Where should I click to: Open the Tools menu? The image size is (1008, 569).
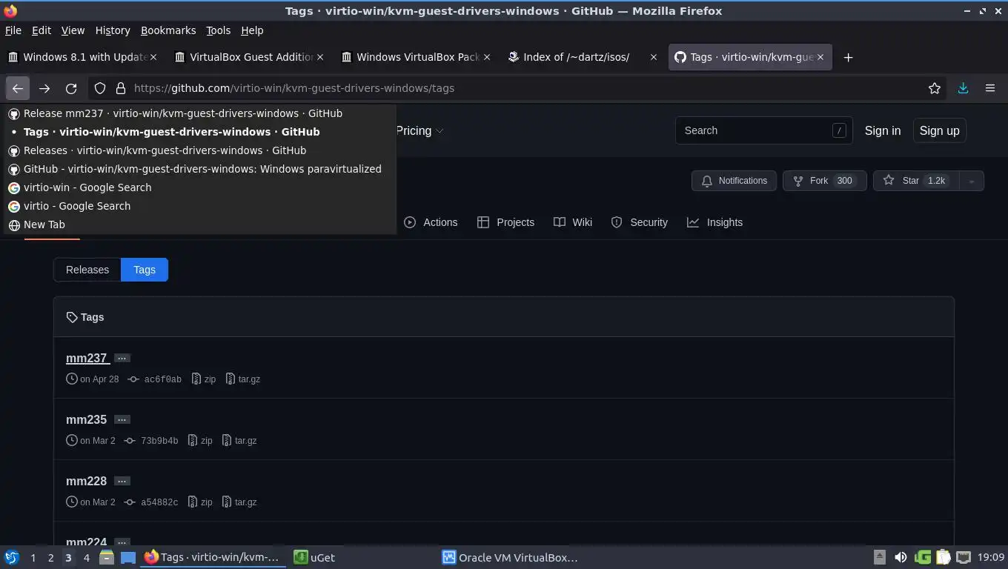(218, 30)
